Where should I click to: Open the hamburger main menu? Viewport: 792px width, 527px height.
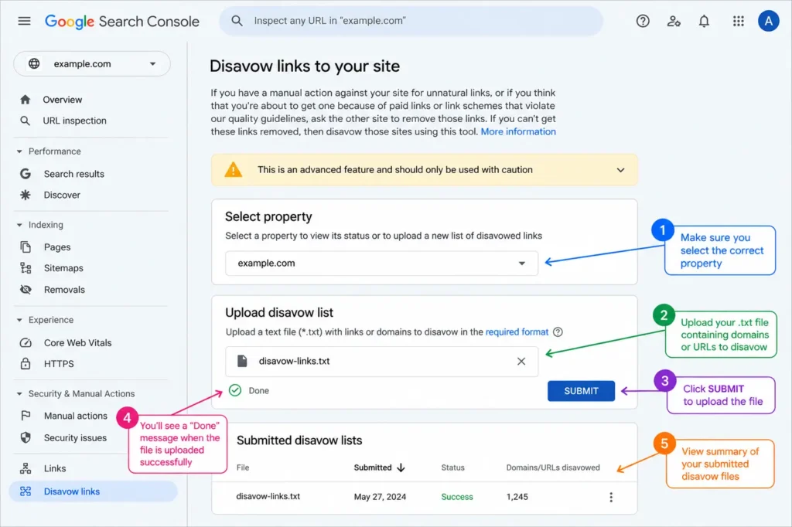click(24, 21)
